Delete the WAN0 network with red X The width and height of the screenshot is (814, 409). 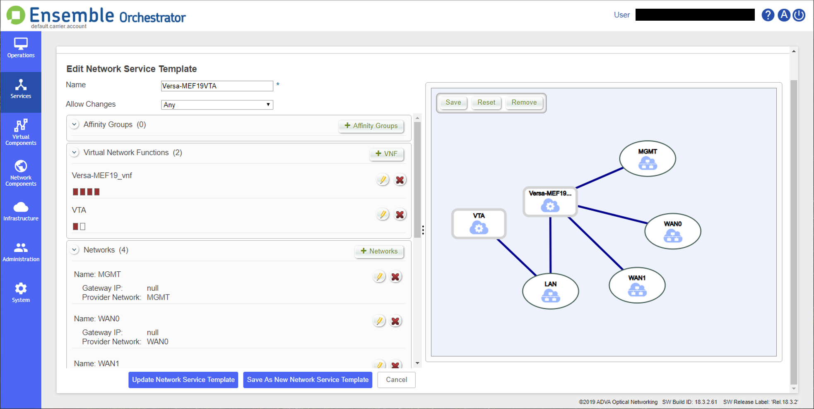pos(396,321)
